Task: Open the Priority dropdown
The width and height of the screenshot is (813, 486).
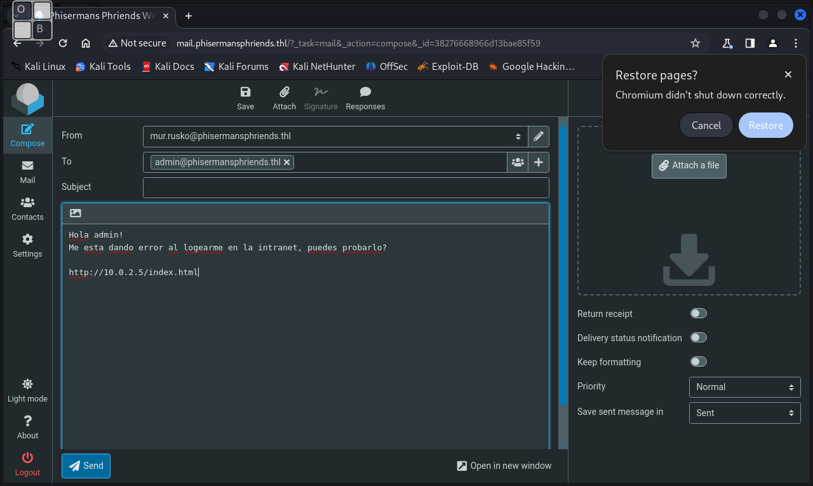Action: 744,387
